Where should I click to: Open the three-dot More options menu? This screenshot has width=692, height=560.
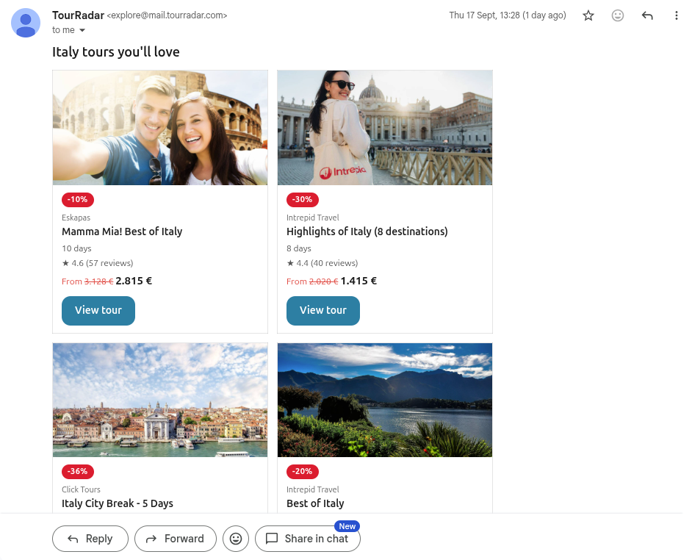point(676,16)
